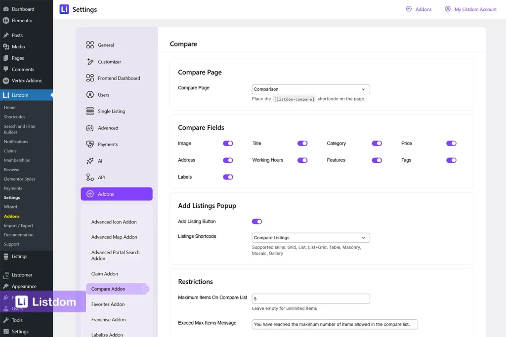The height and width of the screenshot is (337, 506).
Task: Toggle the Working Hours compare field
Action: tap(302, 160)
